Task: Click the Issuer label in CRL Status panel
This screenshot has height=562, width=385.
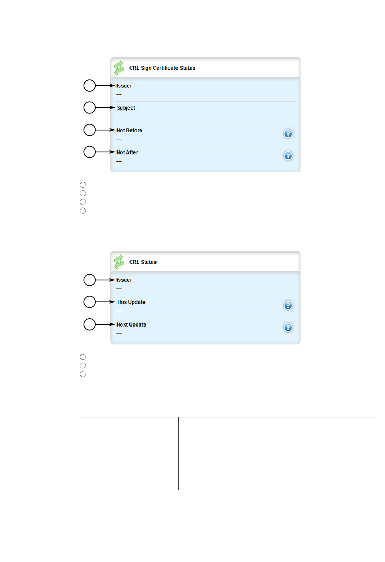Action: [x=124, y=280]
